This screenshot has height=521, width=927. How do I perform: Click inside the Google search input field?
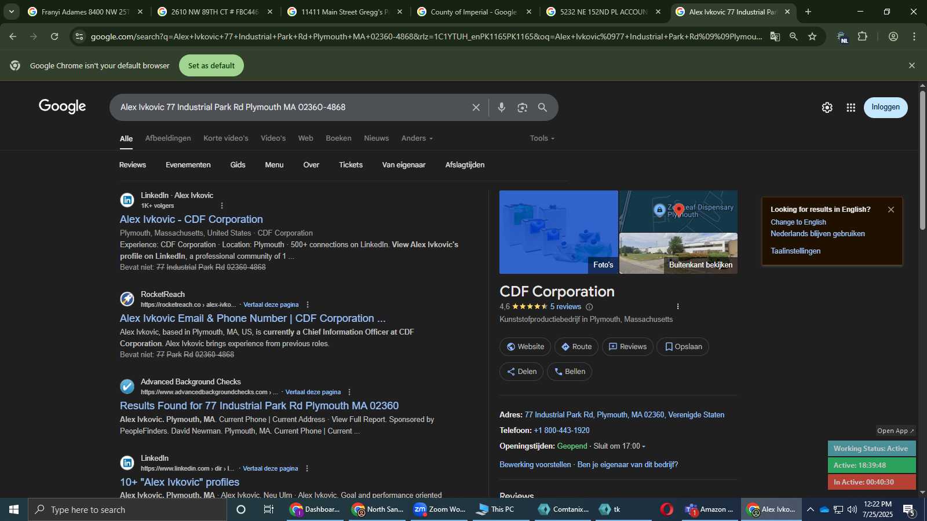tap(290, 108)
